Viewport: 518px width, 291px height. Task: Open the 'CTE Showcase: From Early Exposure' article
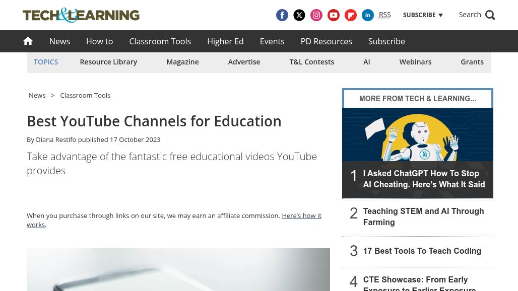pyautogui.click(x=420, y=283)
